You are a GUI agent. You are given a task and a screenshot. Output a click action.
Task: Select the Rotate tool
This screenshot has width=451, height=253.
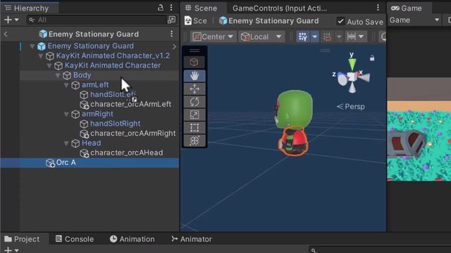(x=194, y=102)
